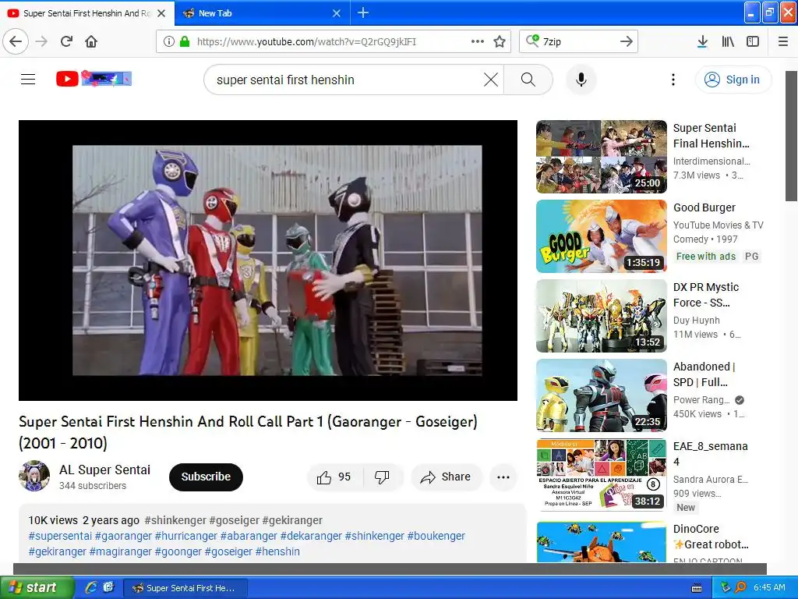The image size is (798, 599).
Task: Open the #henshin hashtag link
Action: pyautogui.click(x=277, y=551)
